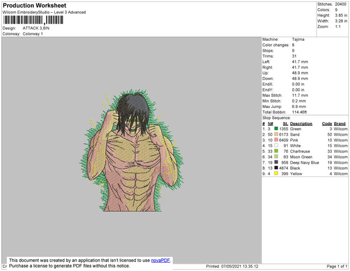The image size is (350, 271).
Task: Click the Black thread color swatch
Action: [276, 168]
